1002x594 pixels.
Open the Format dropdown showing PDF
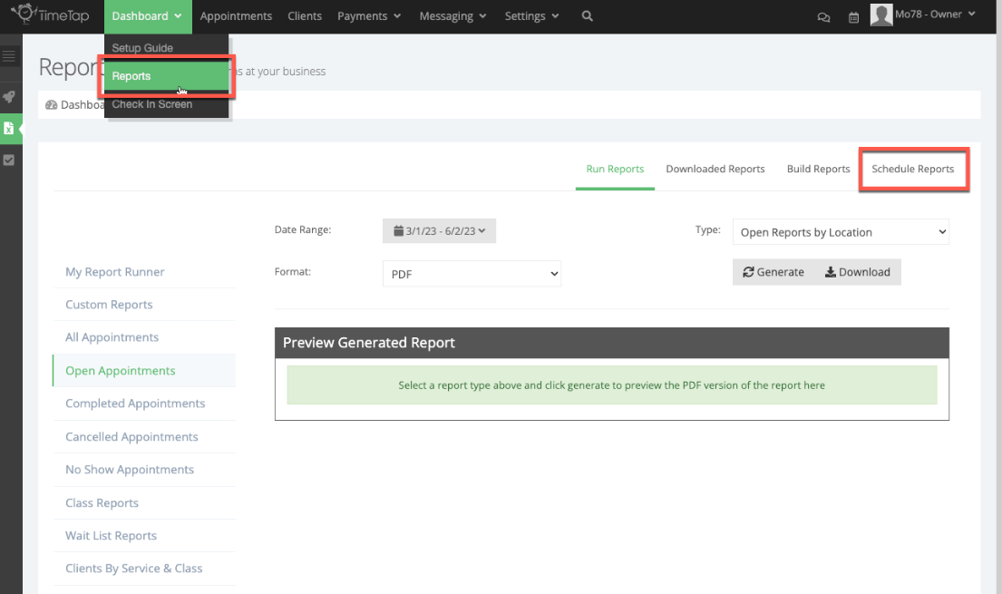(x=472, y=273)
